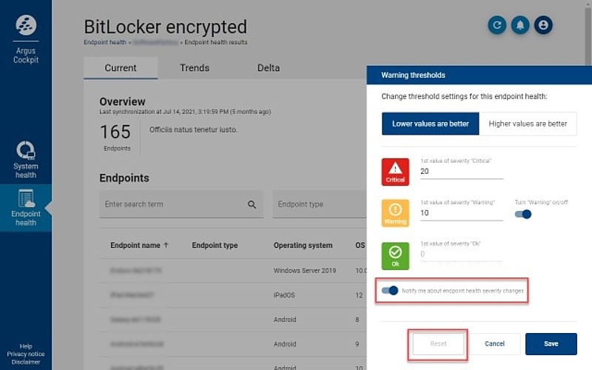Viewport: 592px width, 370px height.
Task: Click the Cancel button
Action: coord(494,343)
